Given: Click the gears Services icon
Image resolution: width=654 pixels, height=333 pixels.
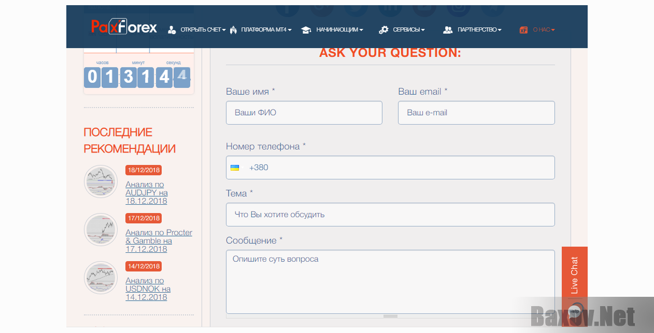Looking at the screenshot, I should point(383,30).
